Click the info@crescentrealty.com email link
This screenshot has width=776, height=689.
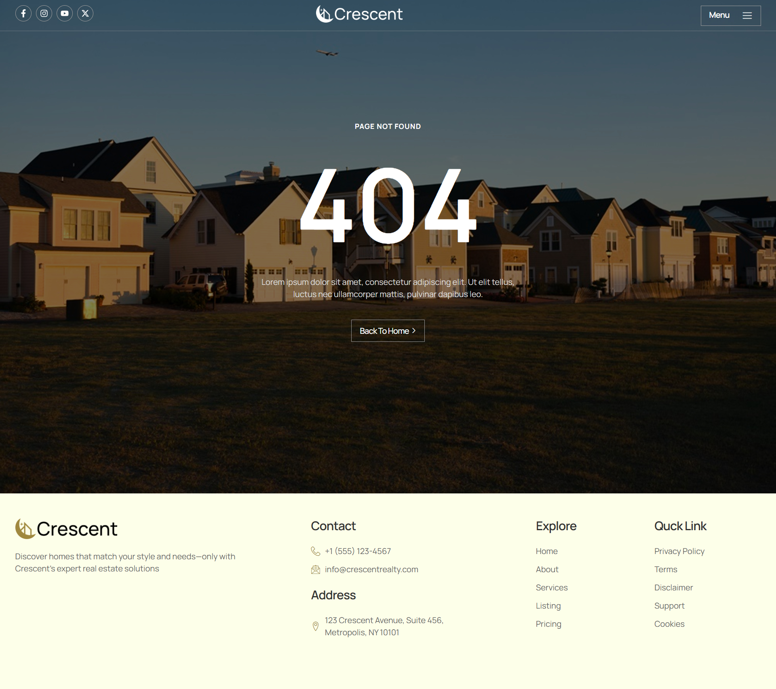coord(371,569)
